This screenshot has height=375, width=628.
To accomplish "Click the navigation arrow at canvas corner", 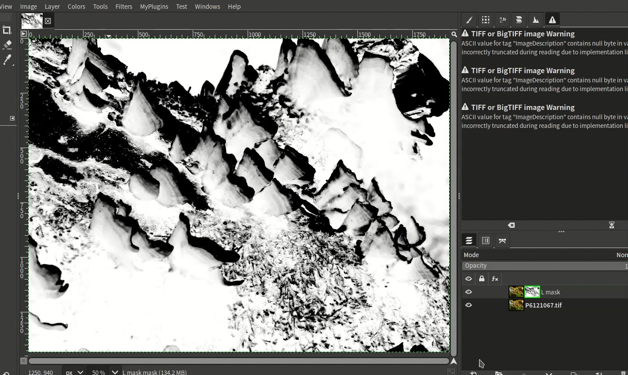I will [x=454, y=361].
